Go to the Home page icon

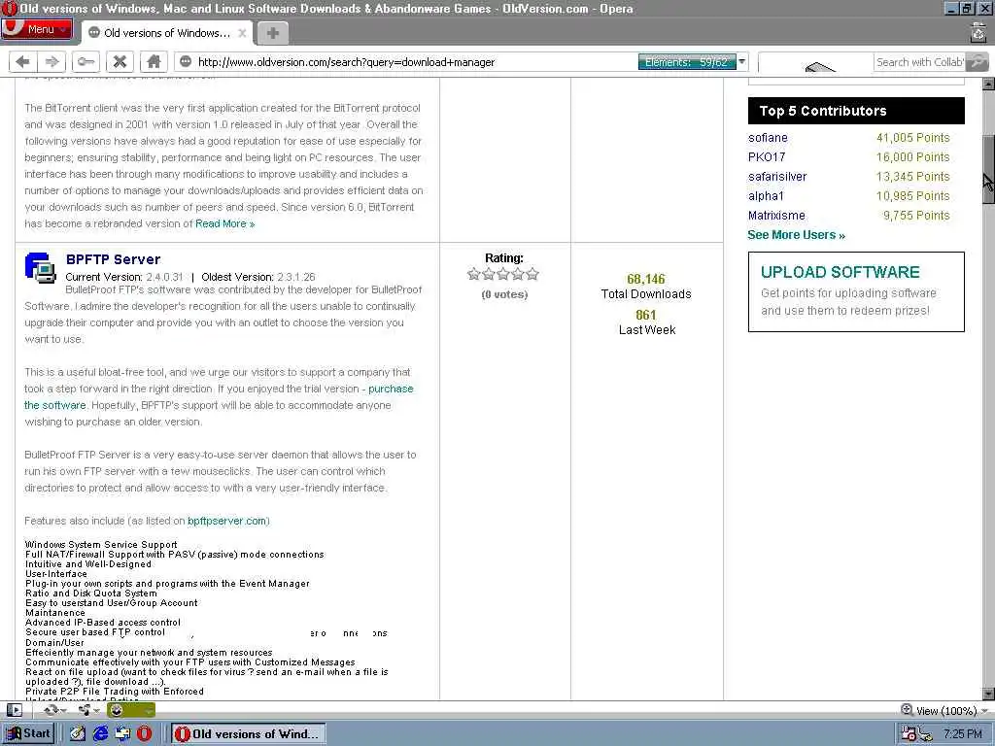154,61
